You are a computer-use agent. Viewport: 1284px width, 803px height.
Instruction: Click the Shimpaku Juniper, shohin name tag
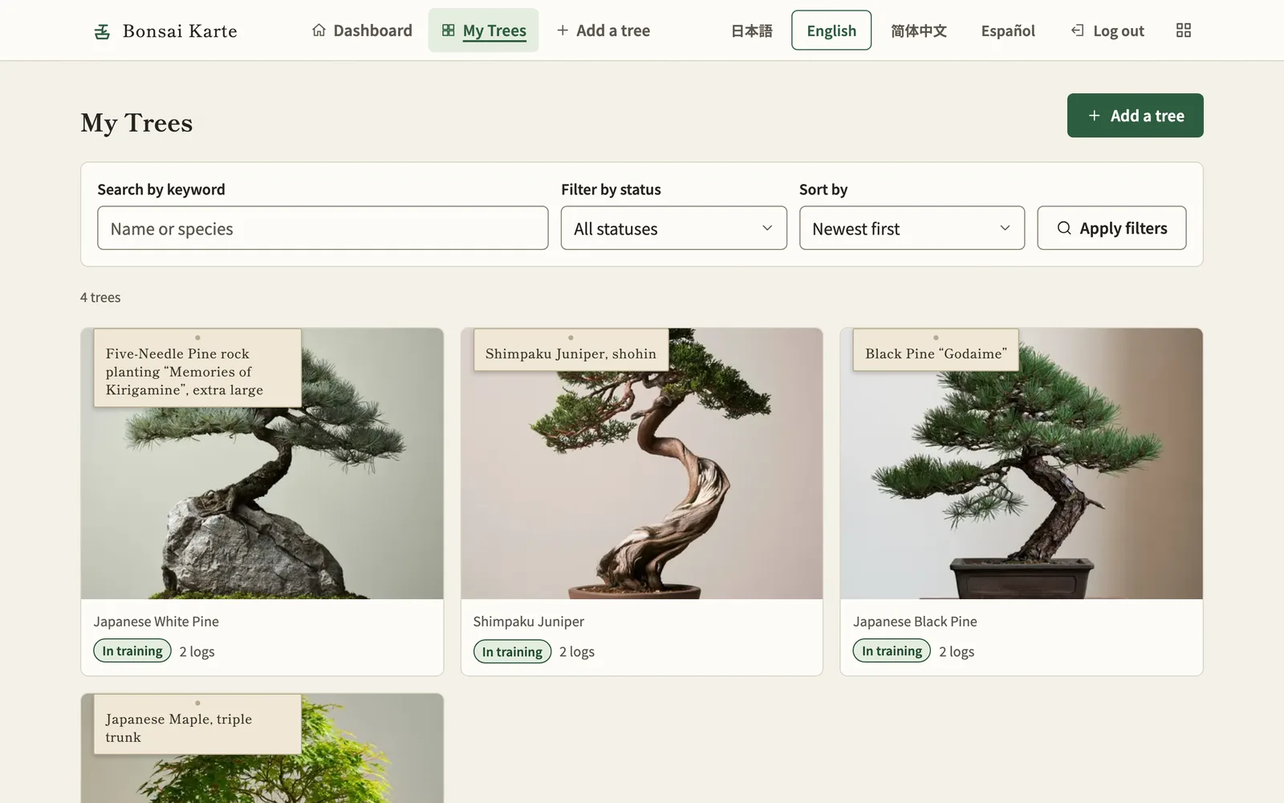571,349
